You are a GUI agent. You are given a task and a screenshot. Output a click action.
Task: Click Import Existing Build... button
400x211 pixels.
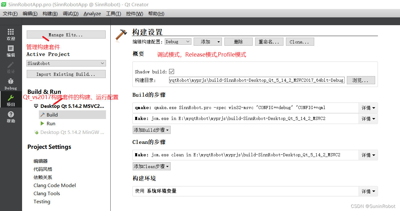66,74
